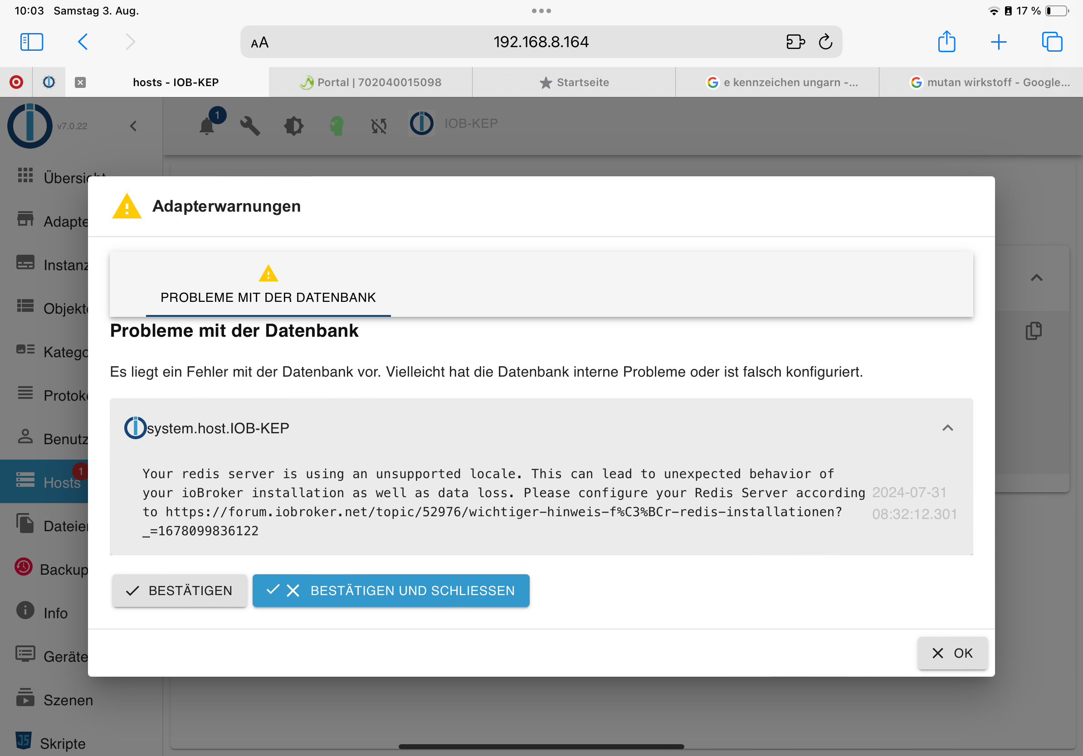Click the horizontal scrollbar at page bottom

pyautogui.click(x=541, y=746)
